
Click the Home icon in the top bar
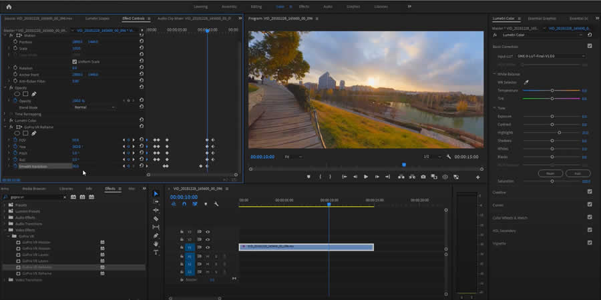[9, 6]
